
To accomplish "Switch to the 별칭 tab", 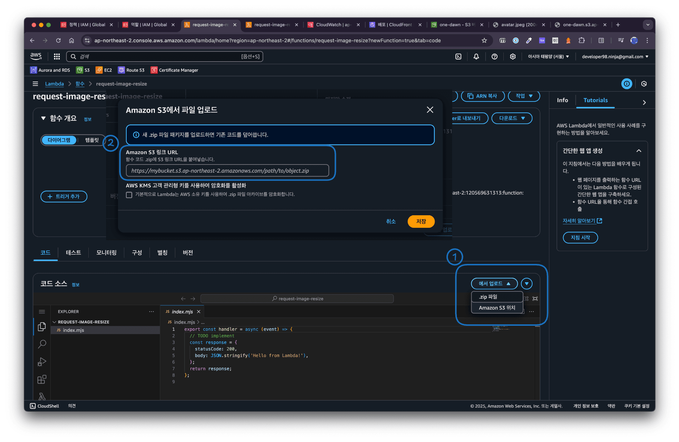I will [162, 252].
